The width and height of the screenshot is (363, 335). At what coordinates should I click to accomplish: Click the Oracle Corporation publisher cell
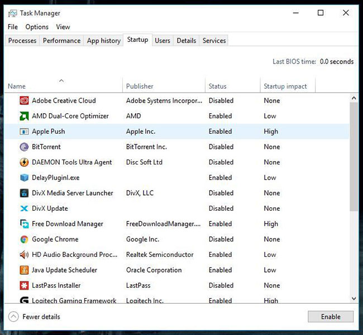154,270
